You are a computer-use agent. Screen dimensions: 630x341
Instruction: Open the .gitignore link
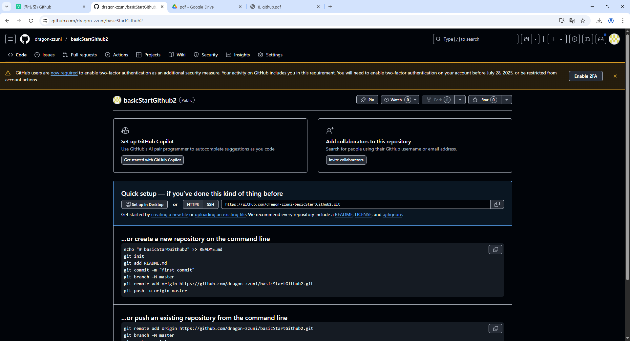click(392, 214)
